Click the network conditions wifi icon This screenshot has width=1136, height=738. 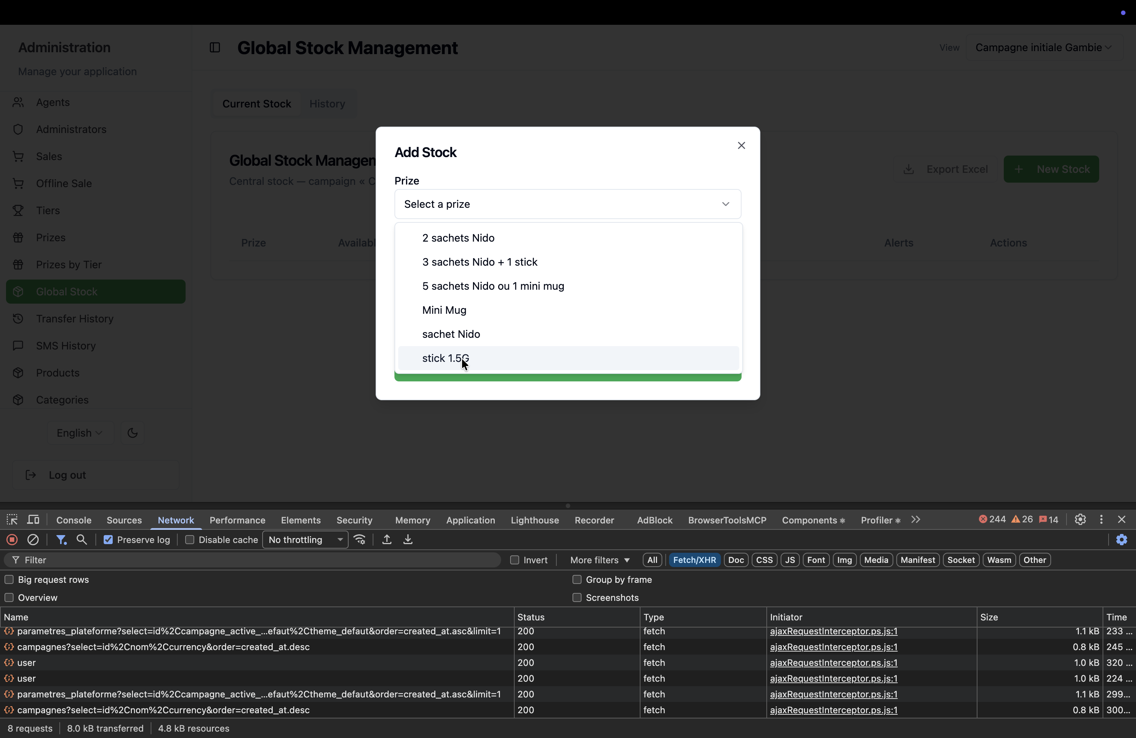[x=360, y=540]
